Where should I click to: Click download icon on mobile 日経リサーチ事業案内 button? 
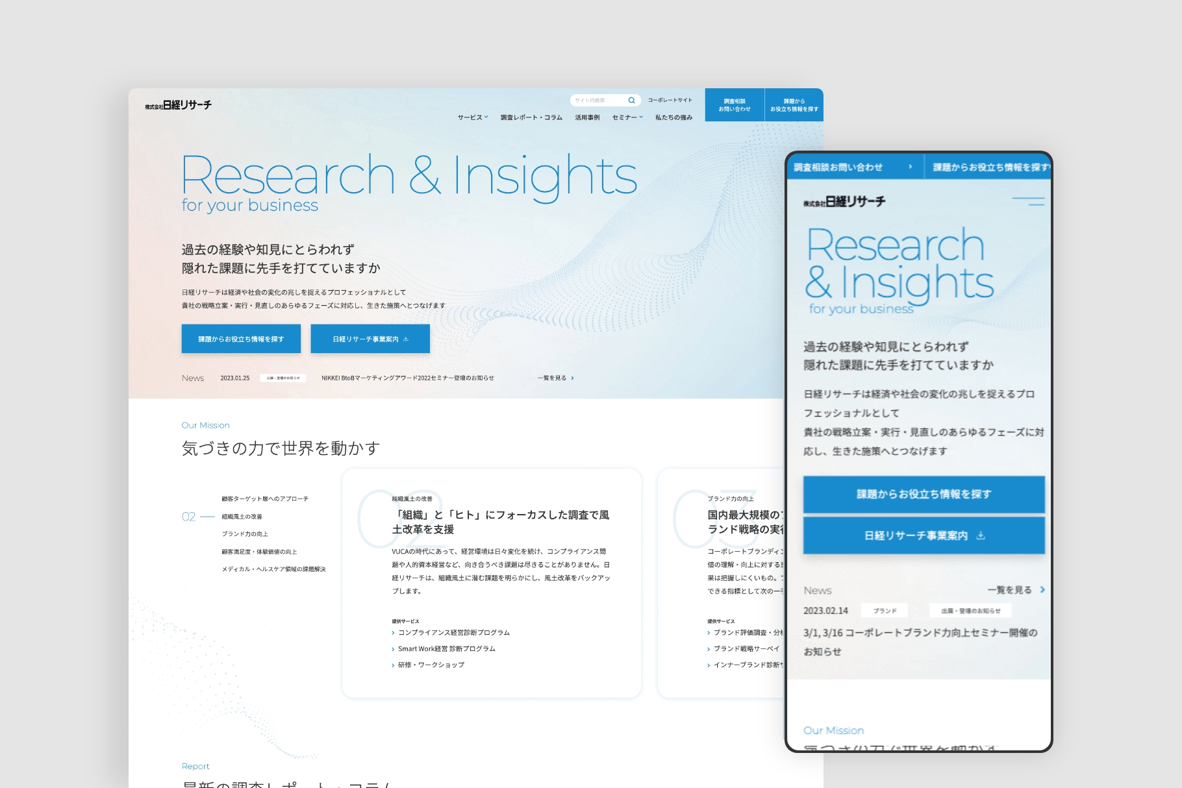point(981,536)
